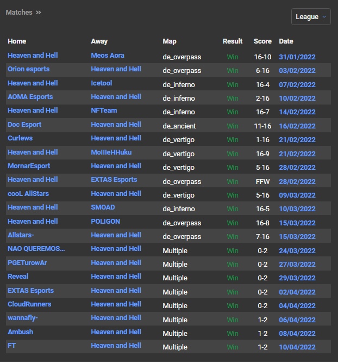This screenshot has width=338, height=362.
Task: Open the CloudRunners team link
Action: click(x=29, y=304)
